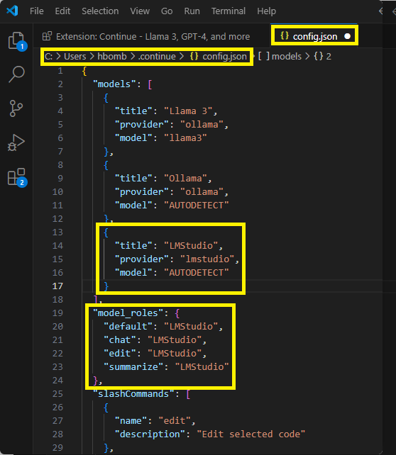The image size is (396, 455).
Task: Click line number 17 in gutter
Action: tap(57, 286)
